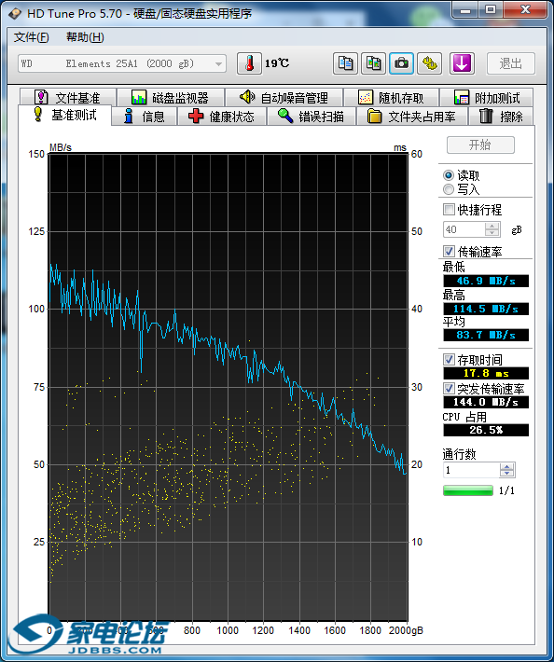Image resolution: width=554 pixels, height=662 pixels.
Task: Select the 读取 radio button
Action: [x=449, y=175]
